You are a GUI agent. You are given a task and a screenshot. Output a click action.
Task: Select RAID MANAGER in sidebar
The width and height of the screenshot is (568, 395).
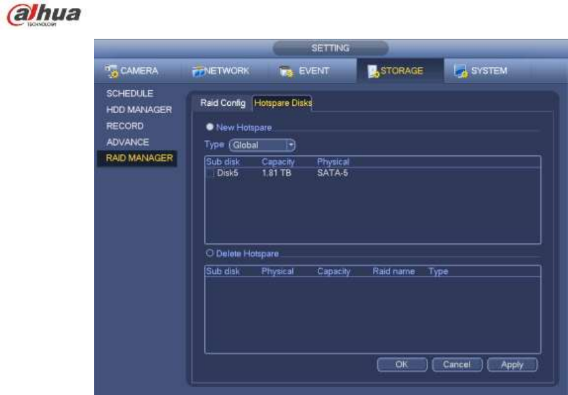pyautogui.click(x=137, y=158)
